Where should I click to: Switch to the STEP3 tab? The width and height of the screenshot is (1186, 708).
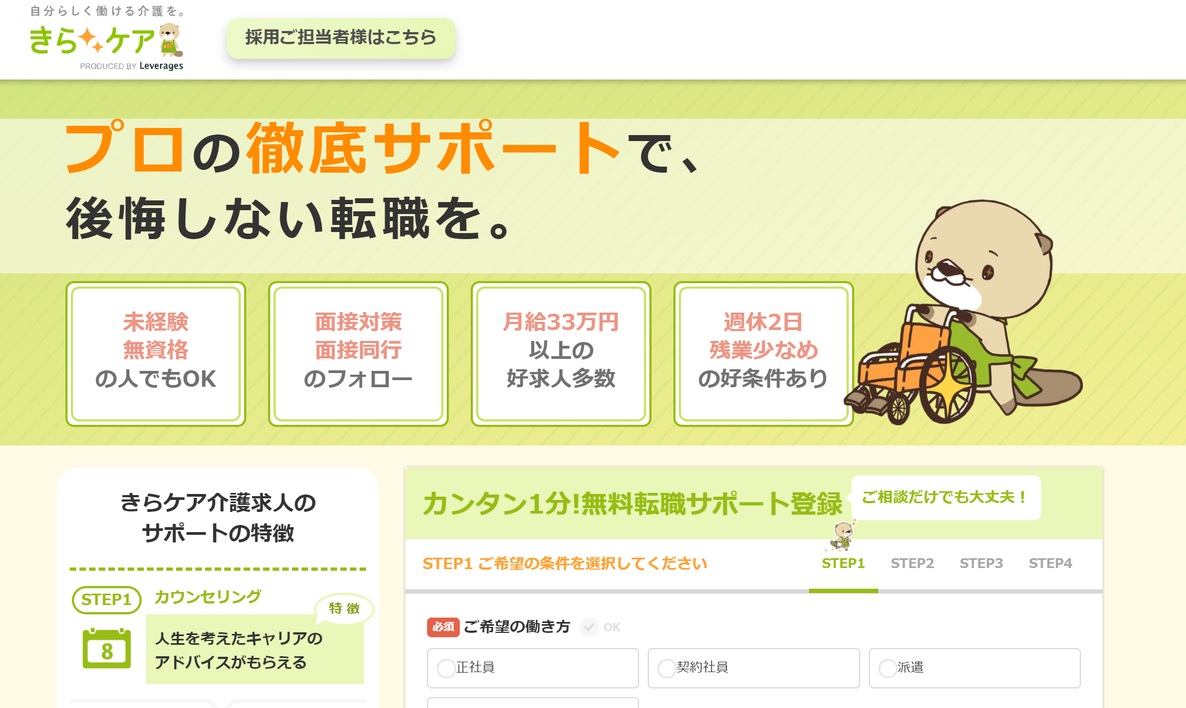pos(981,564)
